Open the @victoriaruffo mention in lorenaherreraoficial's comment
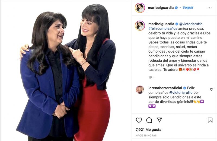The height and width of the screenshot is (141, 217). 181,92
